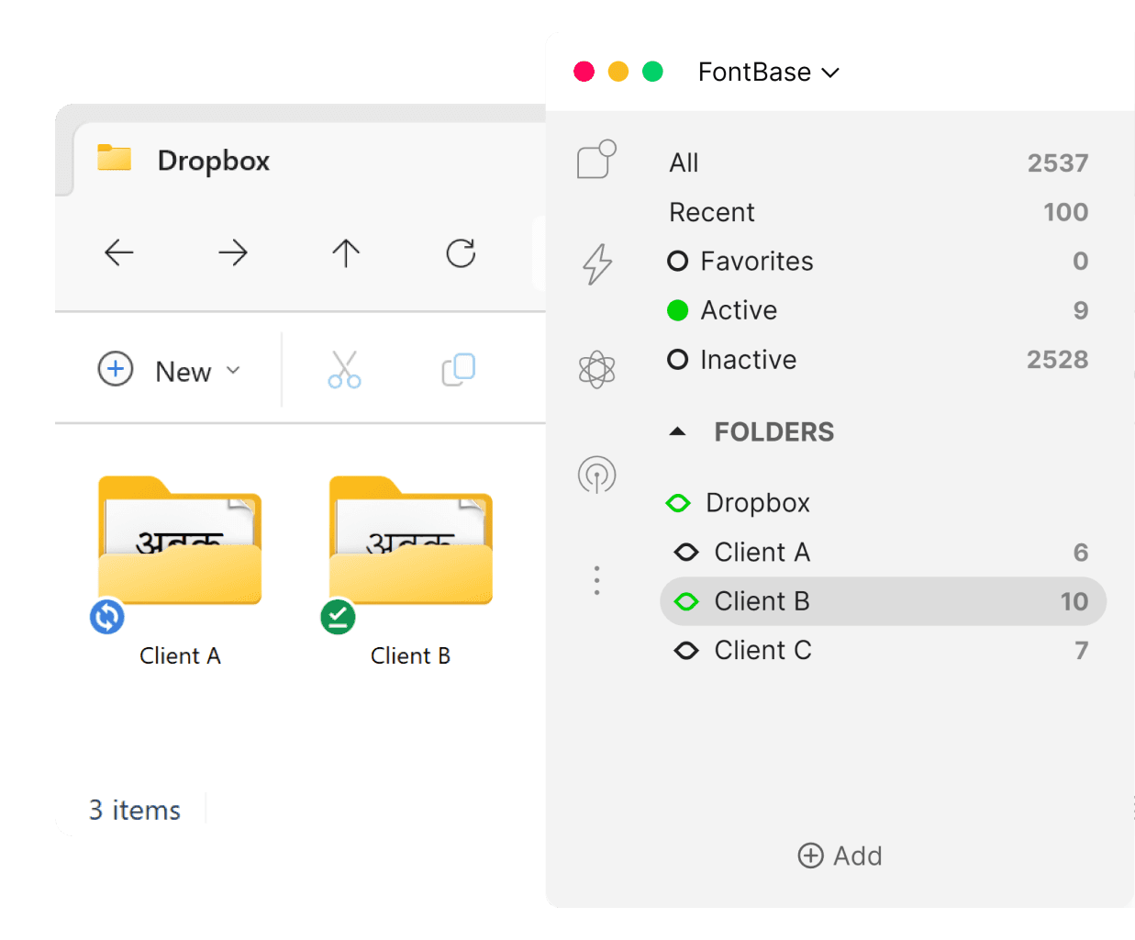Close the FontBase window with red button
Image resolution: width=1135 pixels, height=940 pixels.
(584, 72)
